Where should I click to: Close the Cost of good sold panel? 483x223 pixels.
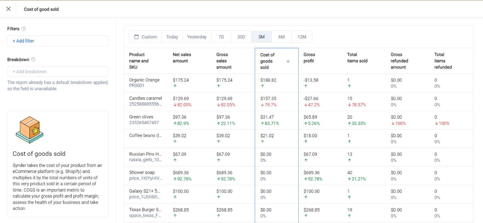(8, 9)
